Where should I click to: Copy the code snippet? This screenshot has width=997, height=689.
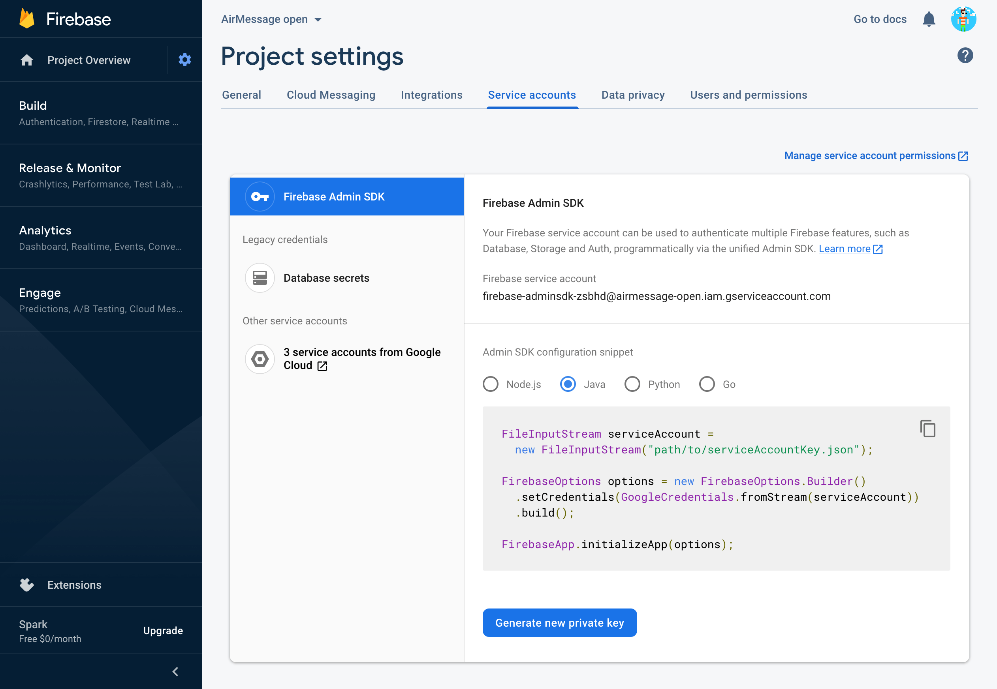coord(927,429)
